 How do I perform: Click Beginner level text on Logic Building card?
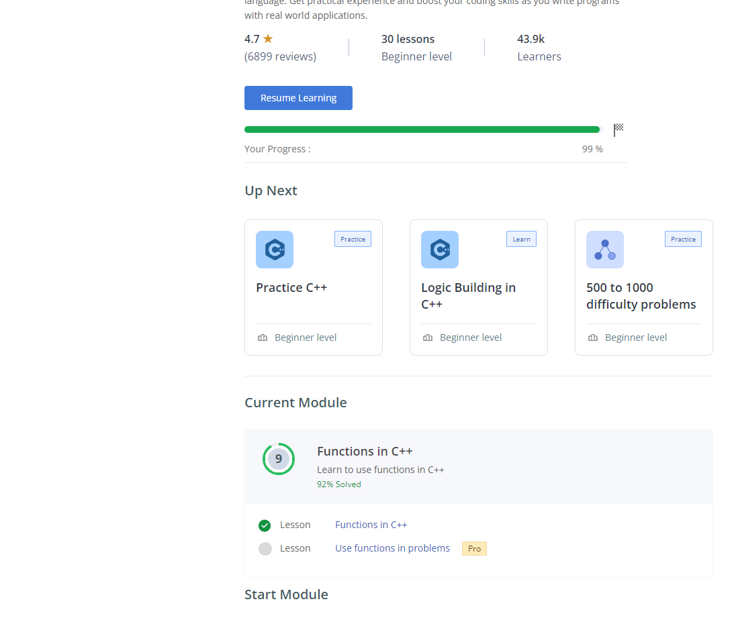471,338
